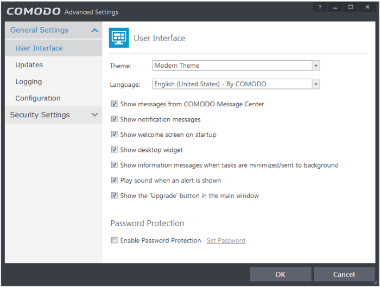The width and height of the screenshot is (380, 287).
Task: Grab the window resize grip corner
Action: 376,283
